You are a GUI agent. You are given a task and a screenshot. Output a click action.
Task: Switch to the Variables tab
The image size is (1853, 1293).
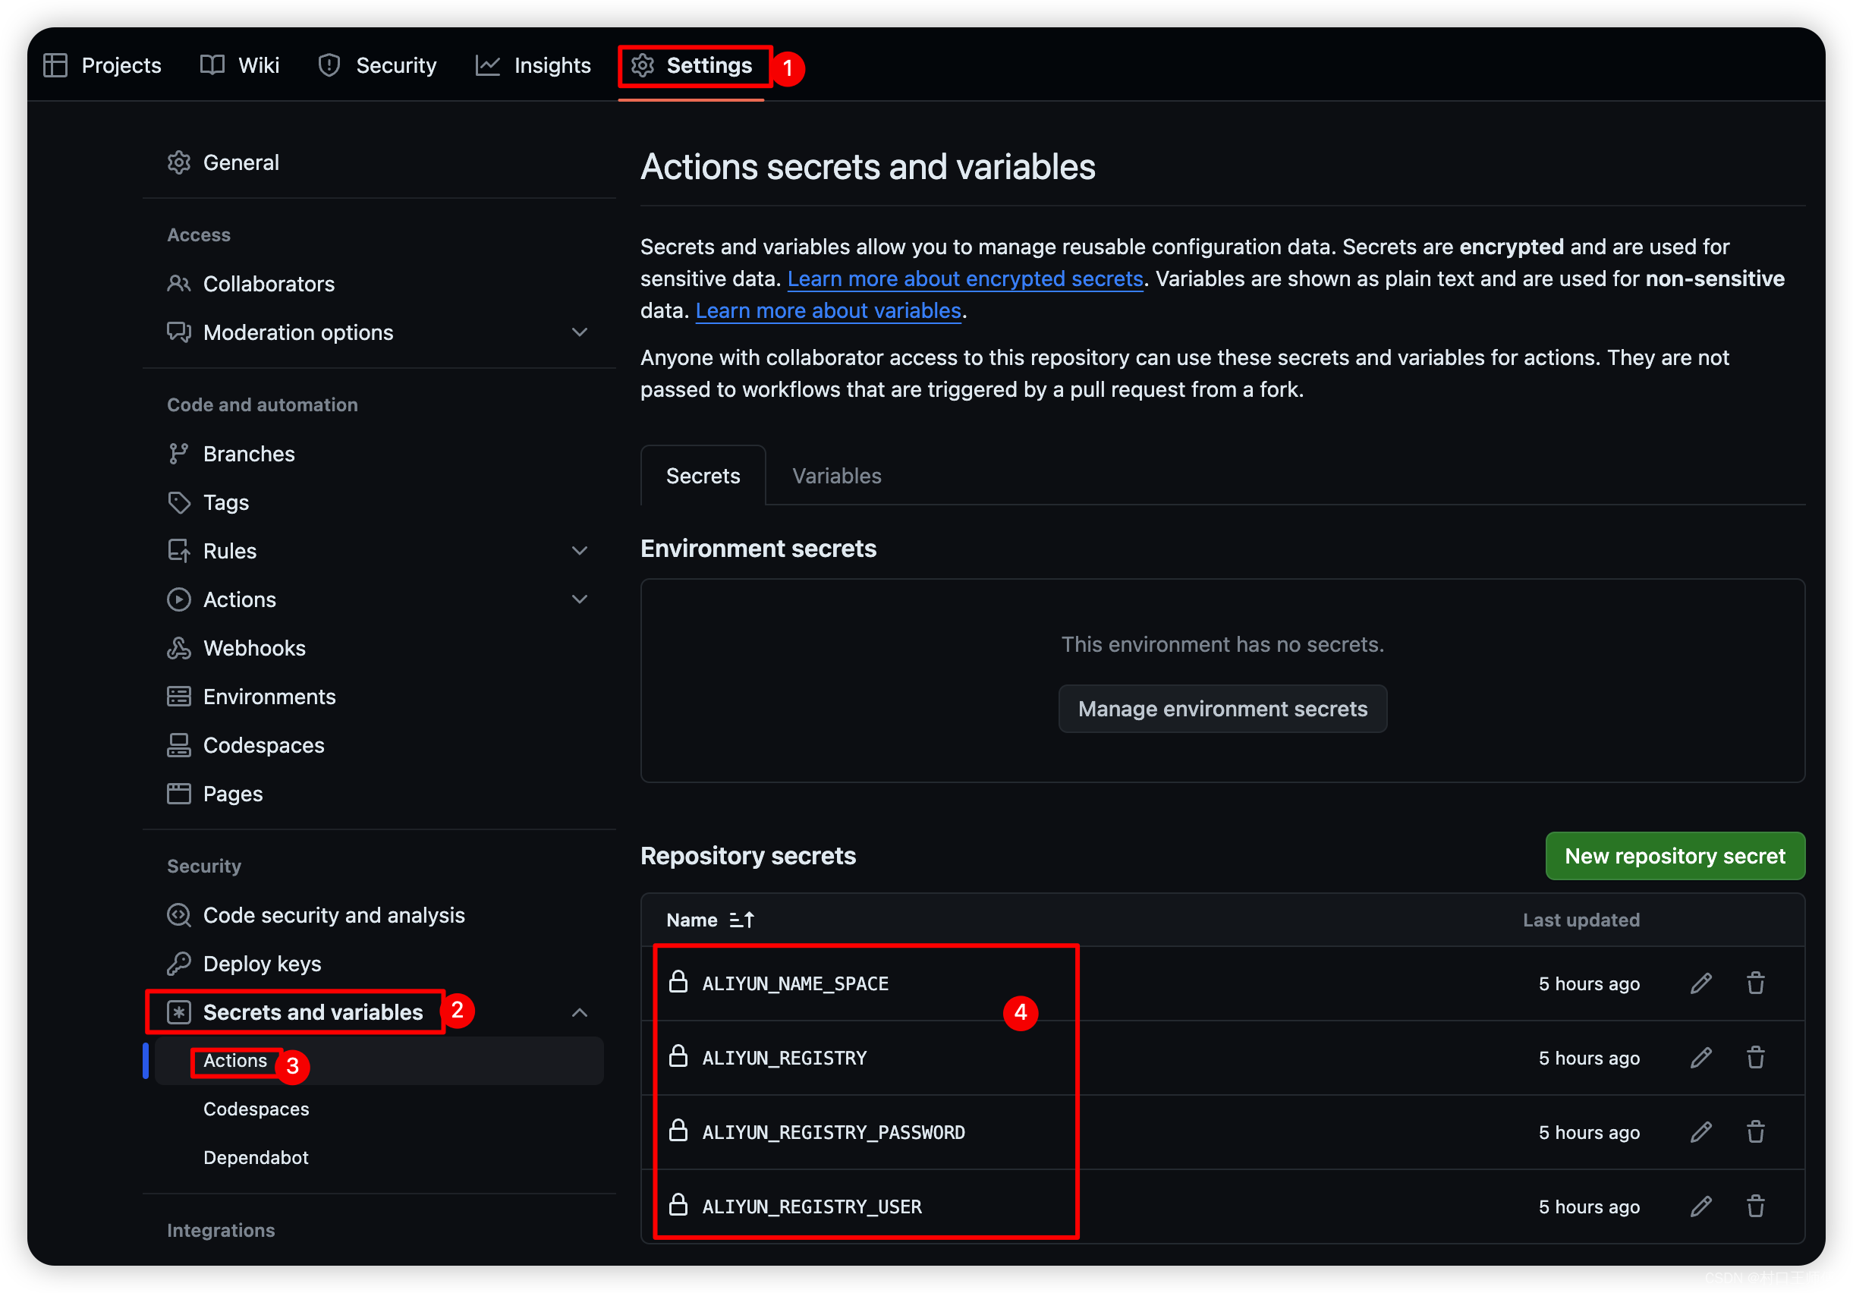(836, 477)
